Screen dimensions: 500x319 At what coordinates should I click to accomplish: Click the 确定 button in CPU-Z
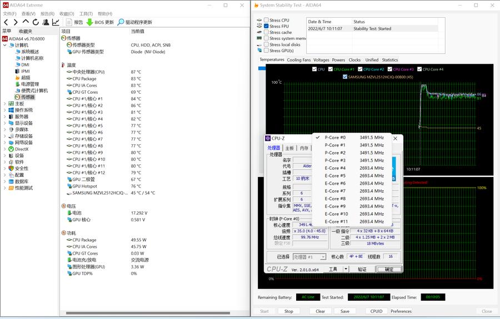(x=389, y=269)
